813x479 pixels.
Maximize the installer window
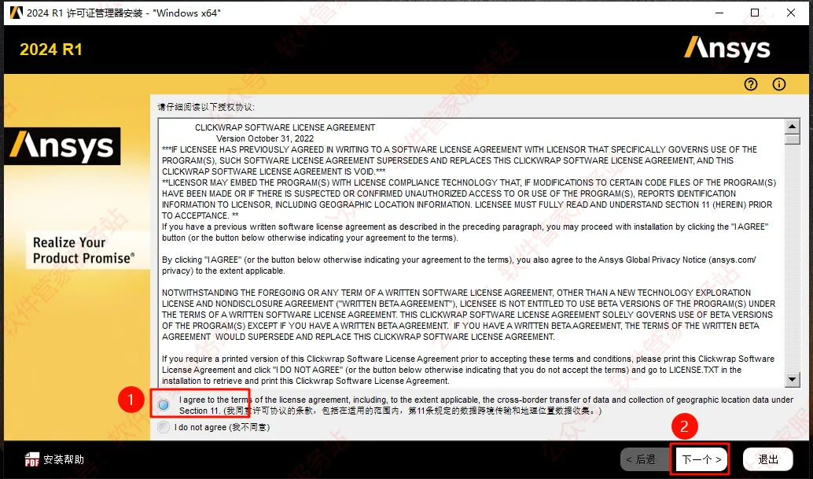tap(755, 13)
